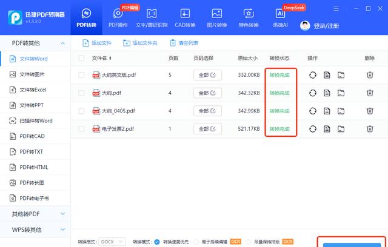The image size is (388, 247).
Task: Delete 电子发票2.pdf with trash icon
Action: (370, 129)
